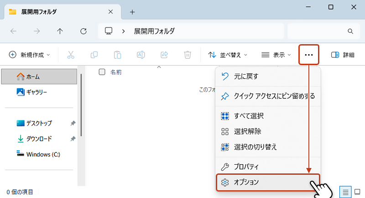The image size is (365, 198).
Task: Choose すべて選択 menu item
Action: point(268,116)
